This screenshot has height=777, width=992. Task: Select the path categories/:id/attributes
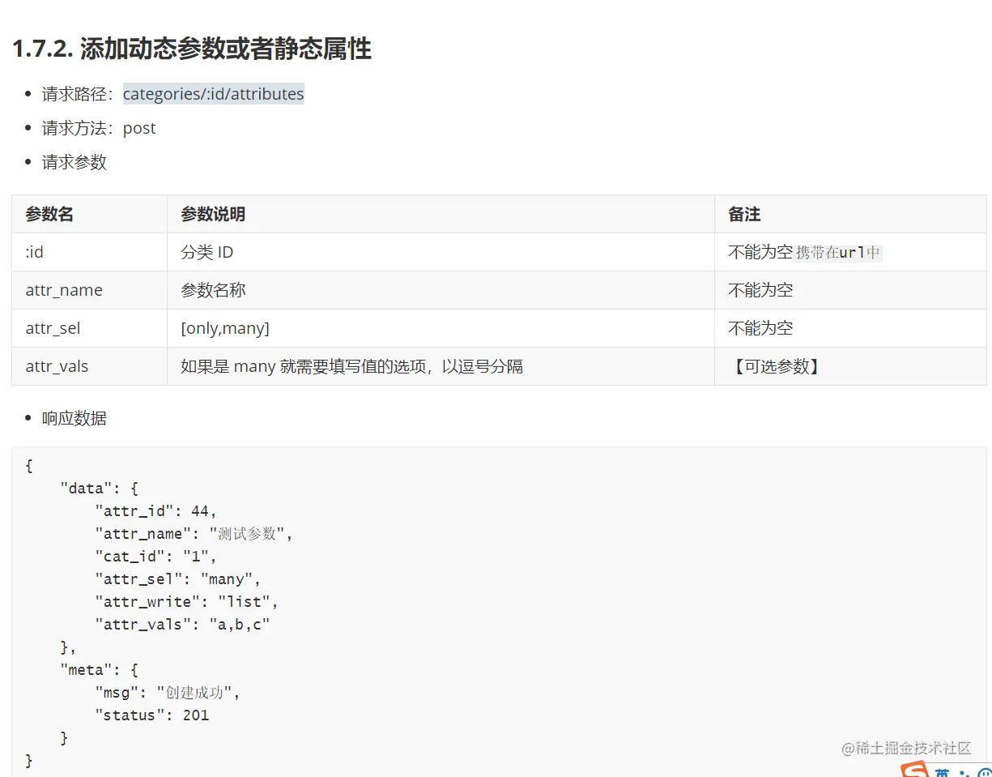[x=214, y=94]
